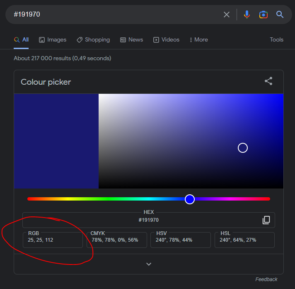Expand the colour picker with chevron
This screenshot has height=289, width=295.
coord(149,264)
